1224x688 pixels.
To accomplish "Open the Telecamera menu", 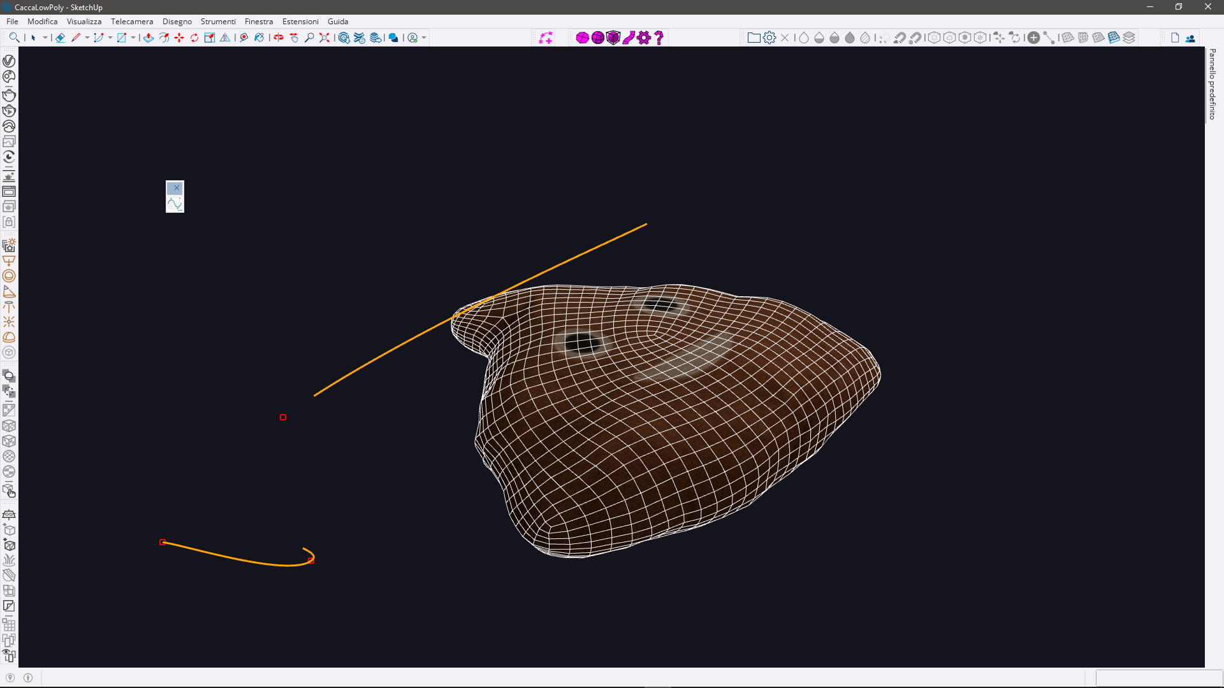I will pos(132,21).
